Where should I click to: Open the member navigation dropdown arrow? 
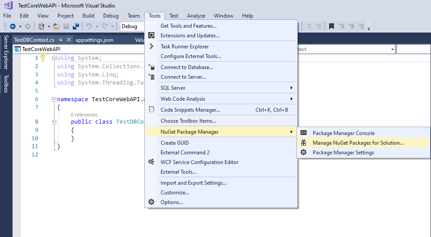pos(392,49)
